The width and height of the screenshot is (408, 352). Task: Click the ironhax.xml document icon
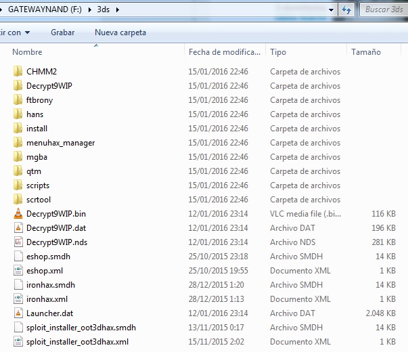click(x=18, y=299)
